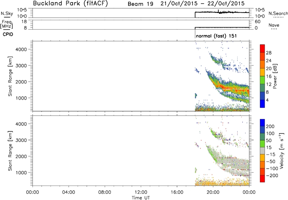Click the 'Nave' legend label
Screen dimensions: 288x200
[x=274, y=25]
